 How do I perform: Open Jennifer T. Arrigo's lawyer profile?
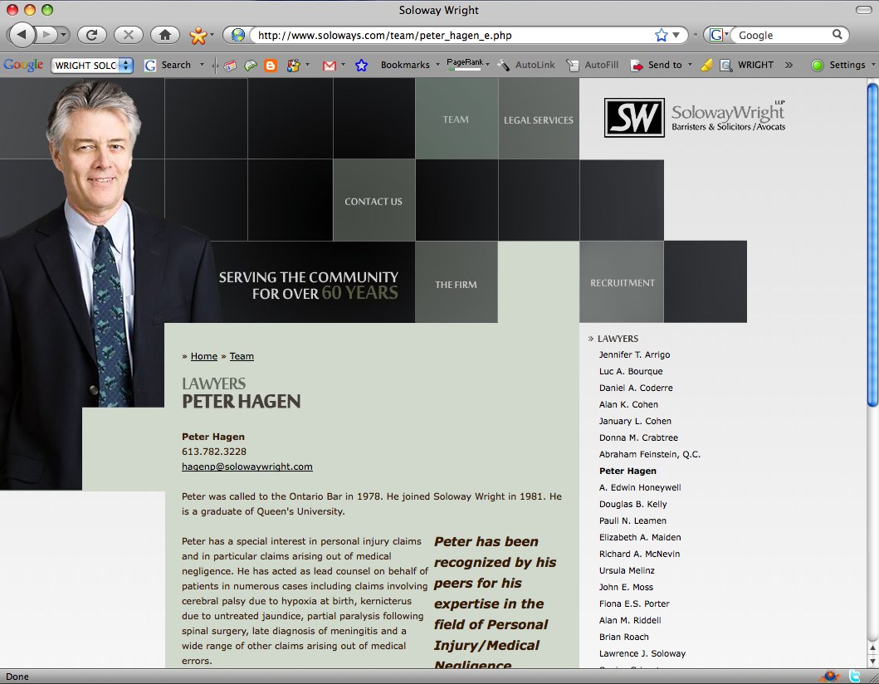[634, 354]
